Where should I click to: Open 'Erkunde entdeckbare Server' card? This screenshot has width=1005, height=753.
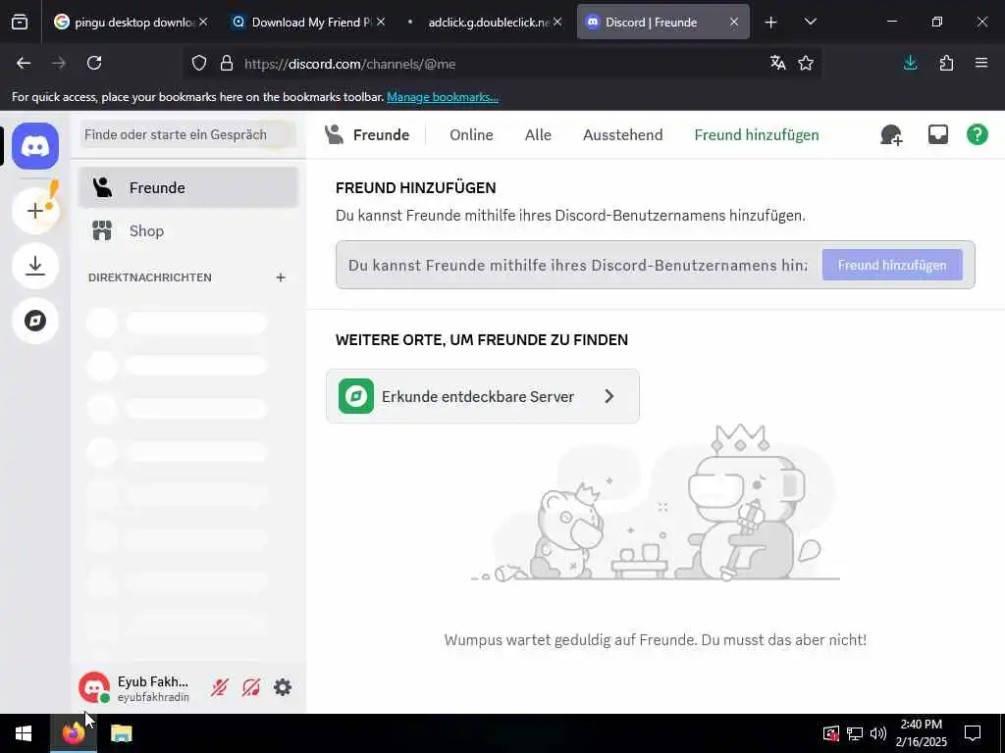click(x=483, y=396)
